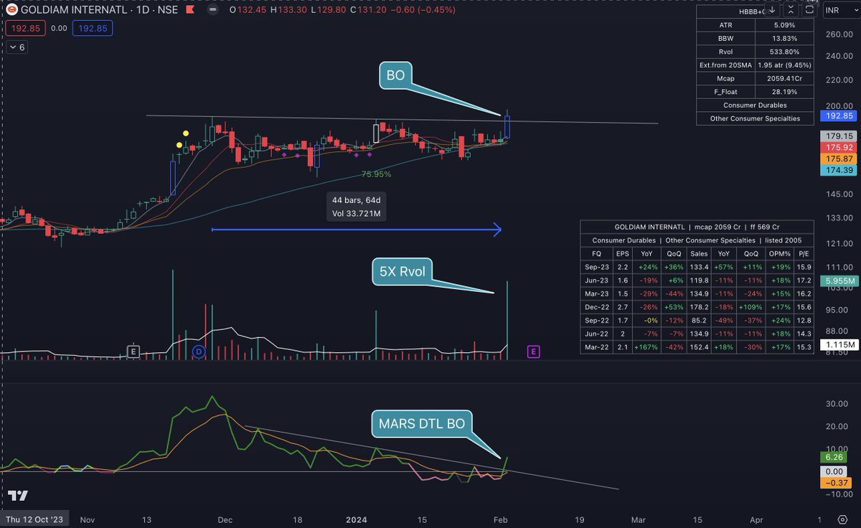This screenshot has width=861, height=528.
Task: Click the down arrow pane icon
Action: click(x=771, y=10)
